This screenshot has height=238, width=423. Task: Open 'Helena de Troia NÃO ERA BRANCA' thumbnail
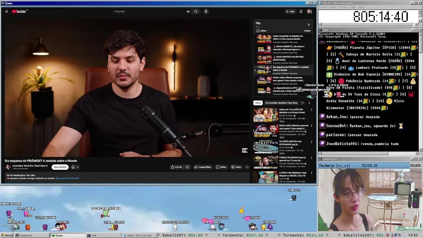[266, 115]
